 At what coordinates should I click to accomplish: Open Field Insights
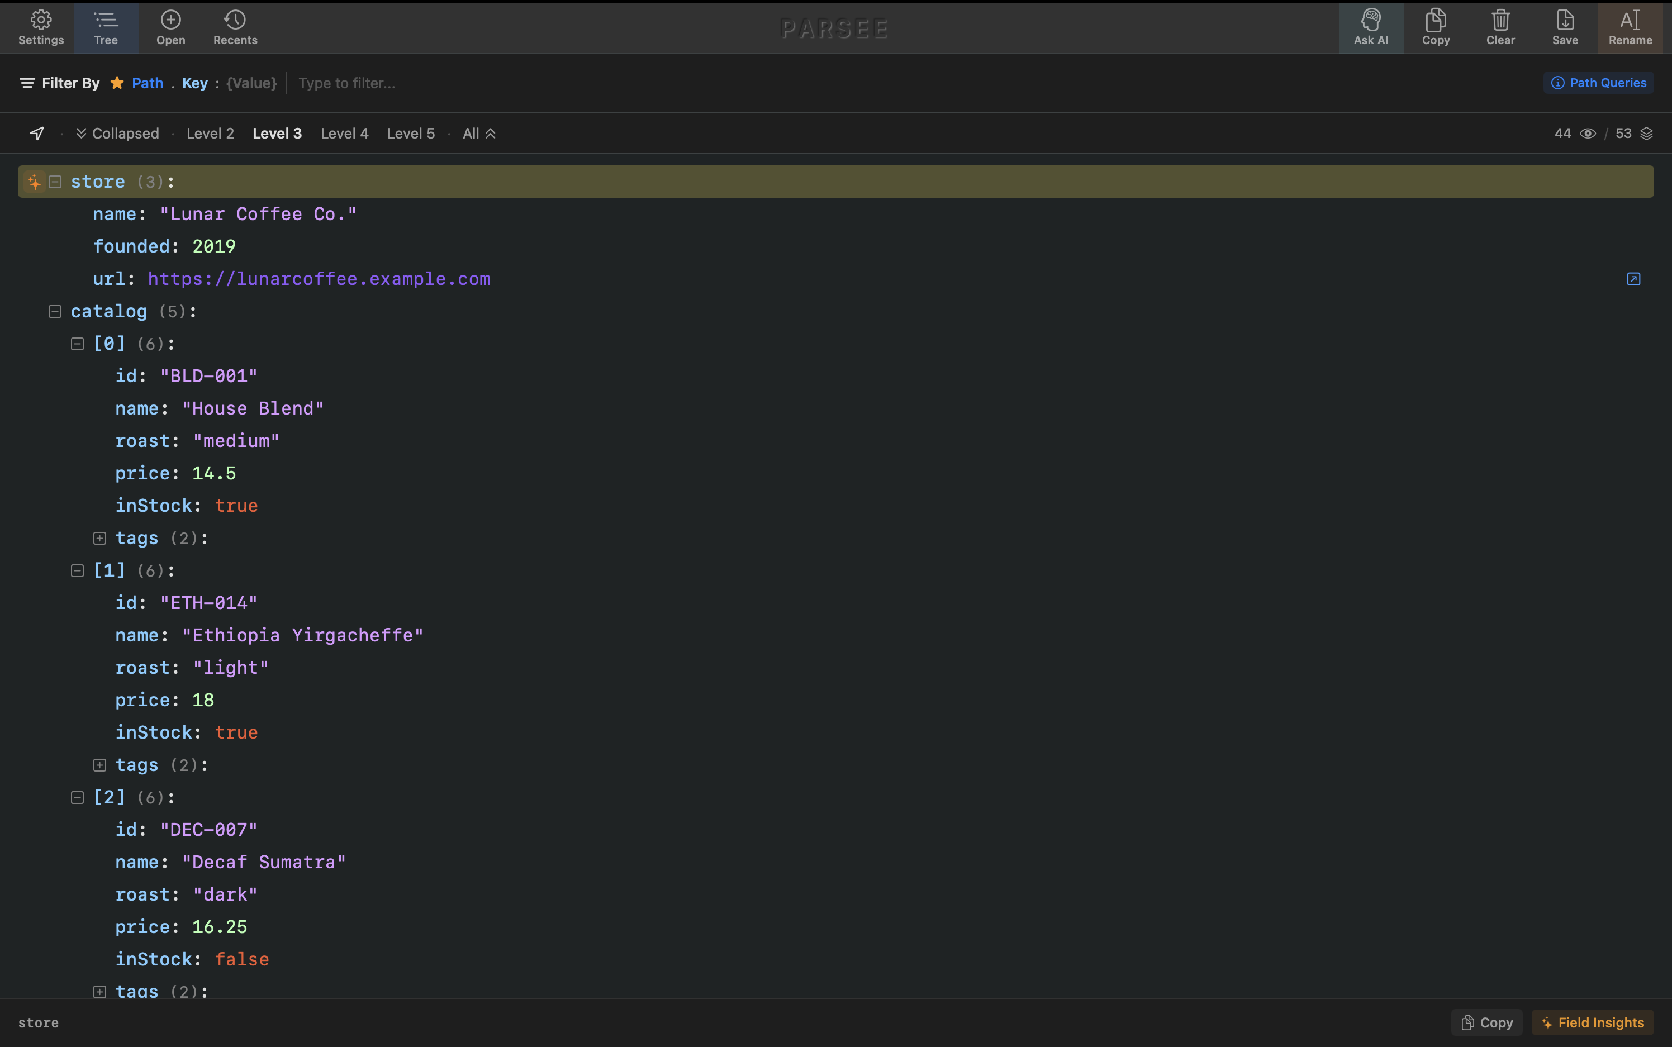point(1592,1022)
